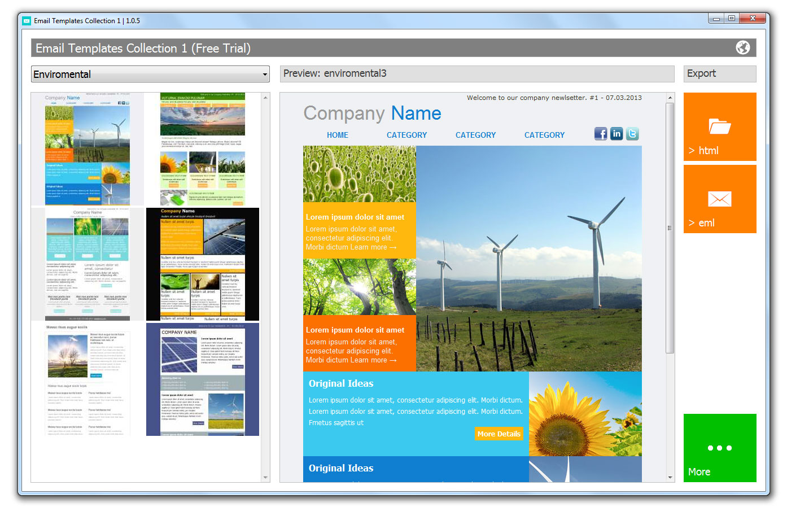Screen dimensions: 787x507
Task: Click the Twitter icon in the preview
Action: pos(632,134)
